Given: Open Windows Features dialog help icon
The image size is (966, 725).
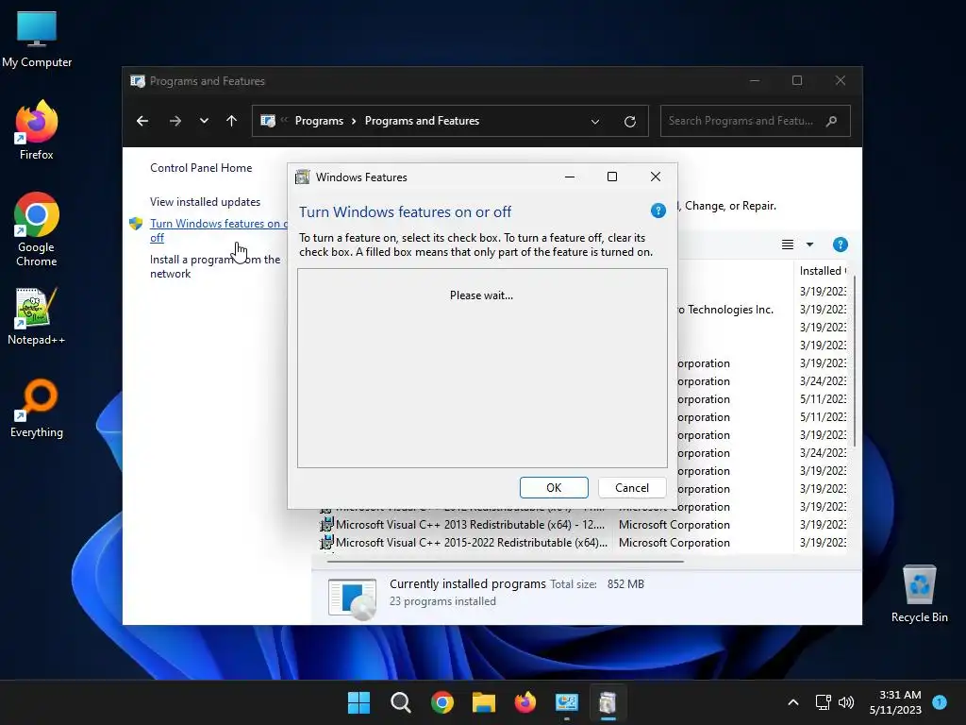Looking at the screenshot, I should click(x=658, y=211).
